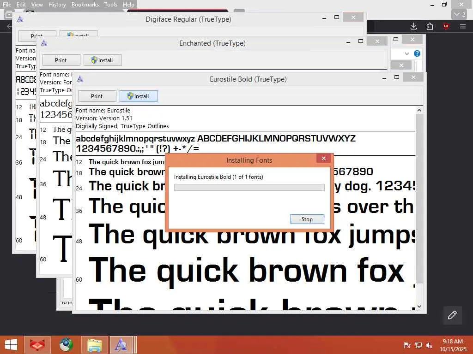Click the font icon in Digiface Regular title bar

(x=20, y=19)
